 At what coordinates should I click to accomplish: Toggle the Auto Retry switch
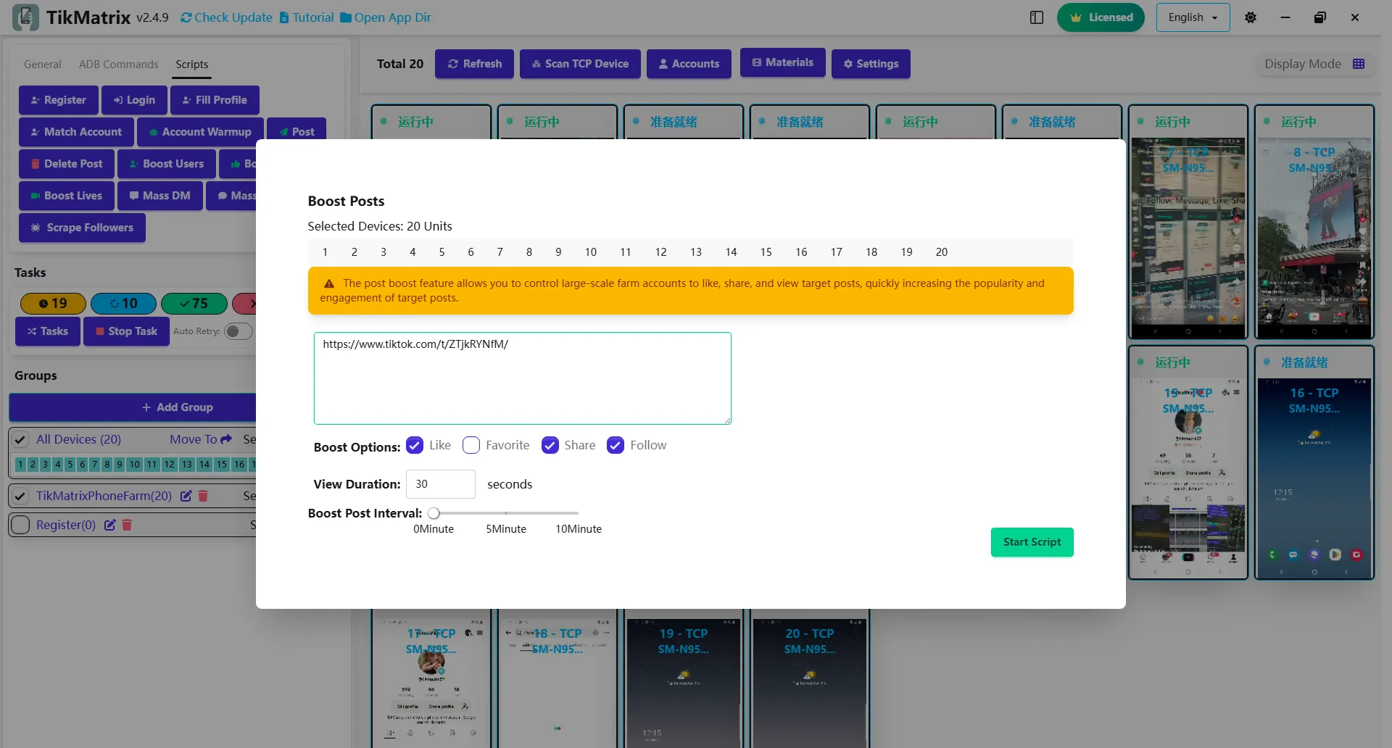237,331
